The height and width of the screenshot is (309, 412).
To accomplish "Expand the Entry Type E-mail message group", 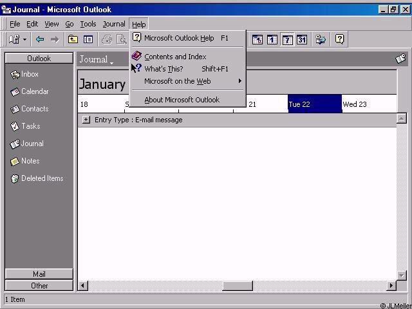I will click(x=86, y=120).
